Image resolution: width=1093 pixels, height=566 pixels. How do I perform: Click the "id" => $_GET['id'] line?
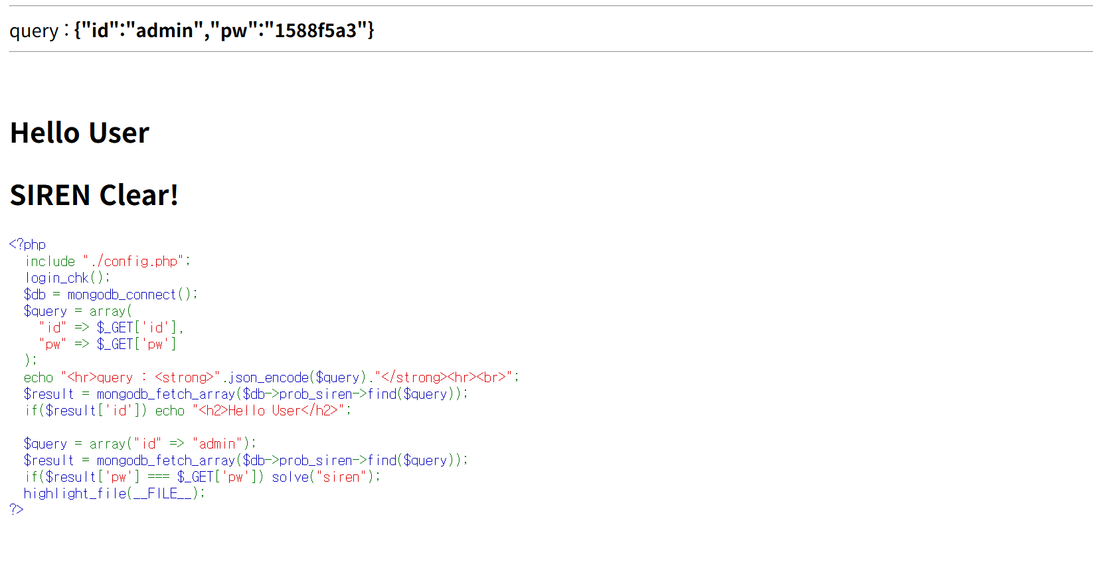coord(111,327)
